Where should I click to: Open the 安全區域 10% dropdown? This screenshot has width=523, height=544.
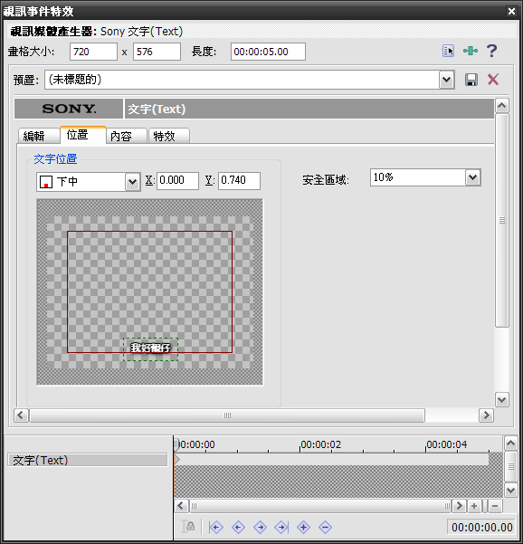pos(472,177)
